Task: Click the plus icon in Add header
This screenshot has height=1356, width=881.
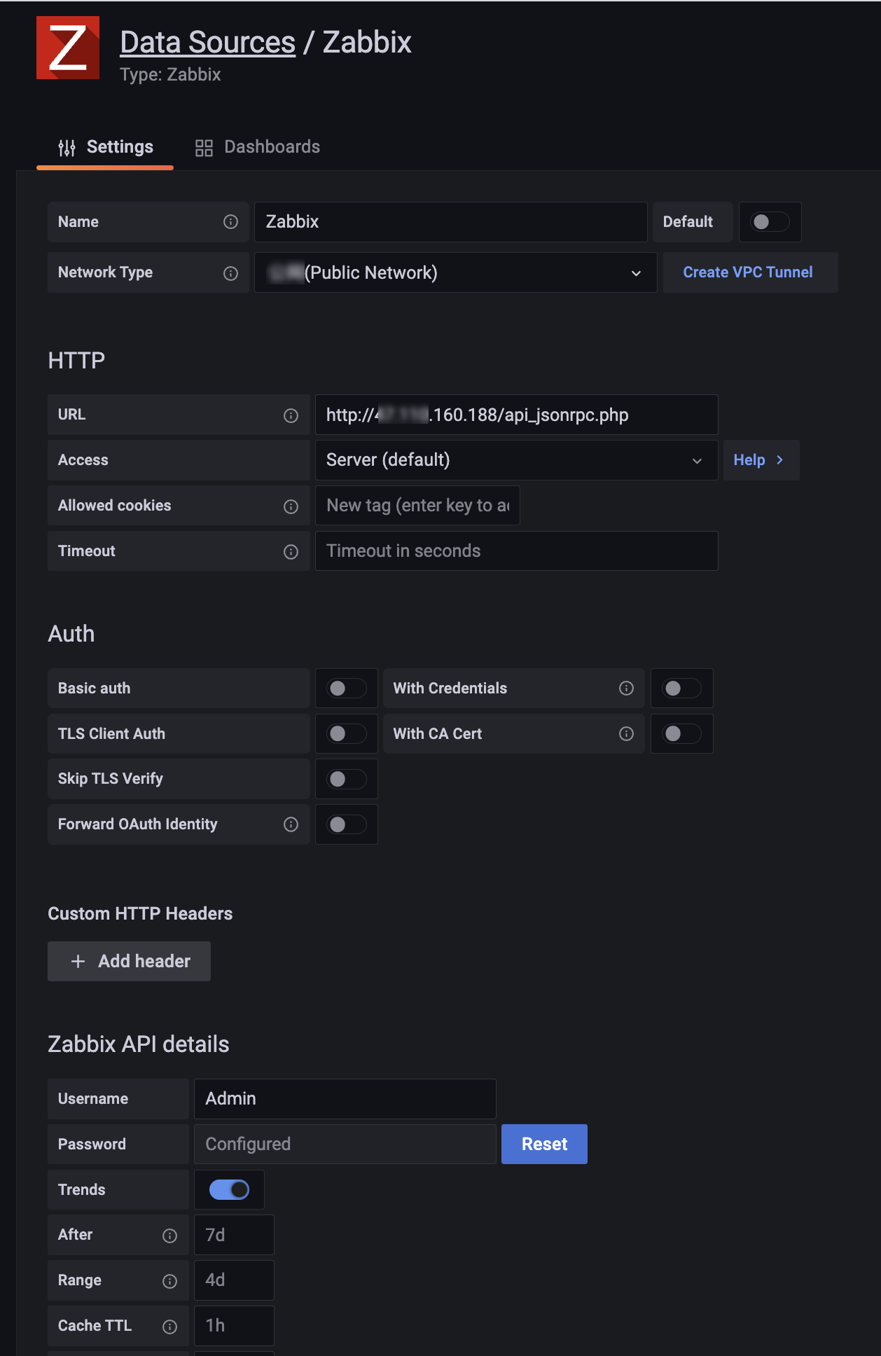Action: point(78,962)
